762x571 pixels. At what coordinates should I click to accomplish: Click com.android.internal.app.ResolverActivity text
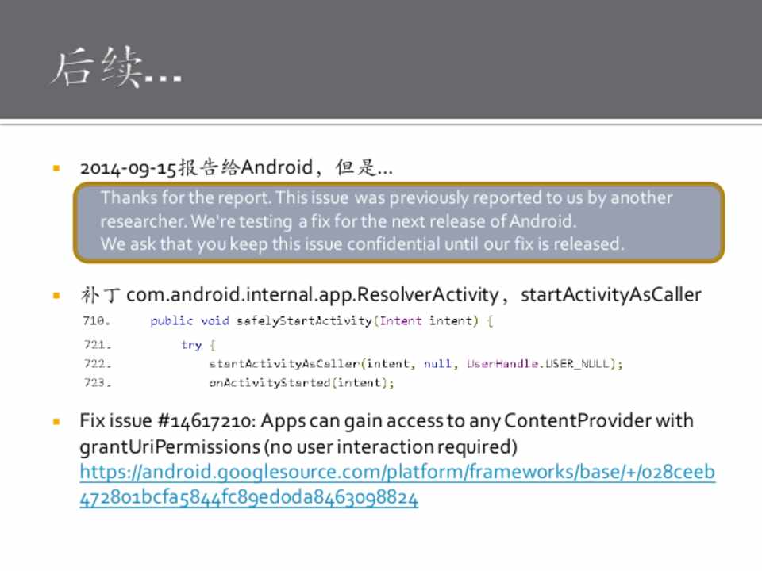pyautogui.click(x=311, y=295)
